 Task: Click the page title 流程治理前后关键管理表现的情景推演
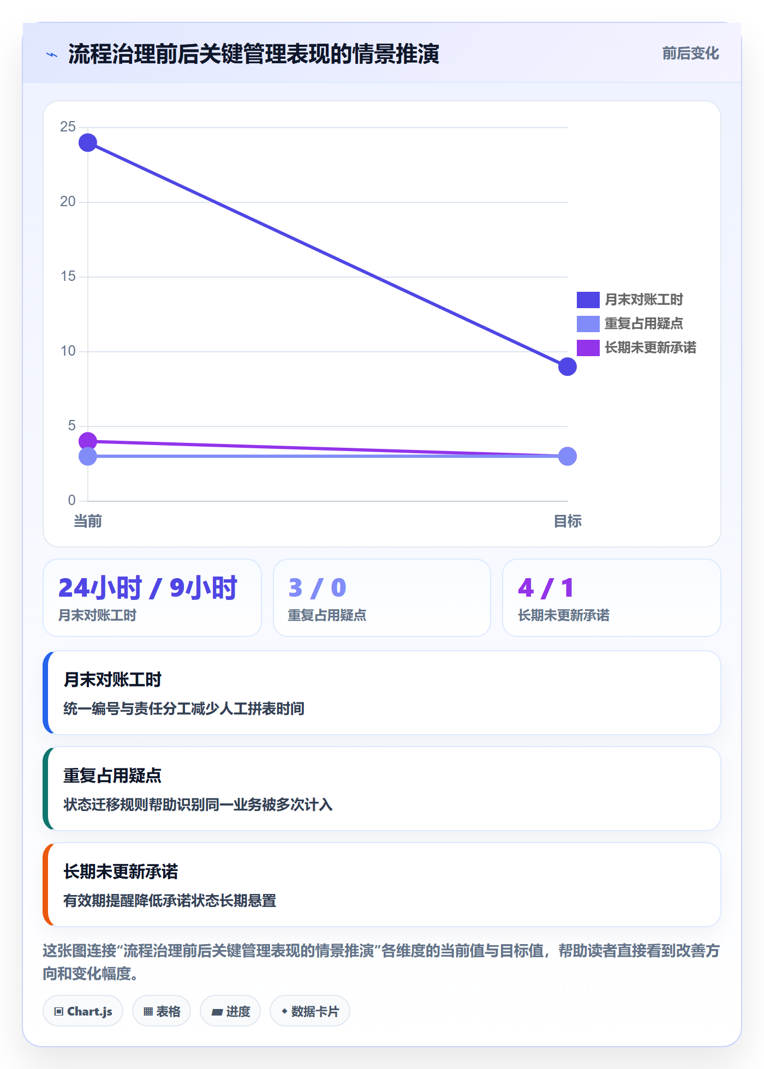point(254,54)
